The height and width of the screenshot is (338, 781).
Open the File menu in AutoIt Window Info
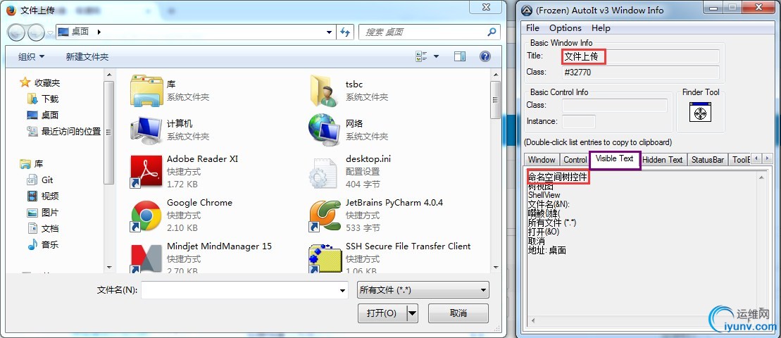532,28
